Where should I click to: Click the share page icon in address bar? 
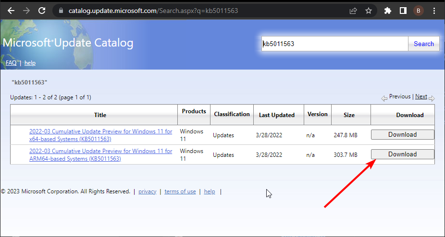(353, 11)
